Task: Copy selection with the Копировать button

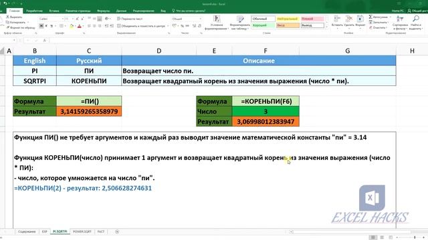Action: [16, 22]
